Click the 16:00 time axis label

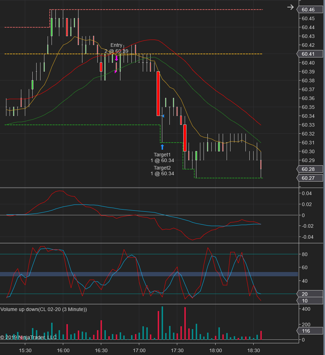pyautogui.click(x=63, y=350)
